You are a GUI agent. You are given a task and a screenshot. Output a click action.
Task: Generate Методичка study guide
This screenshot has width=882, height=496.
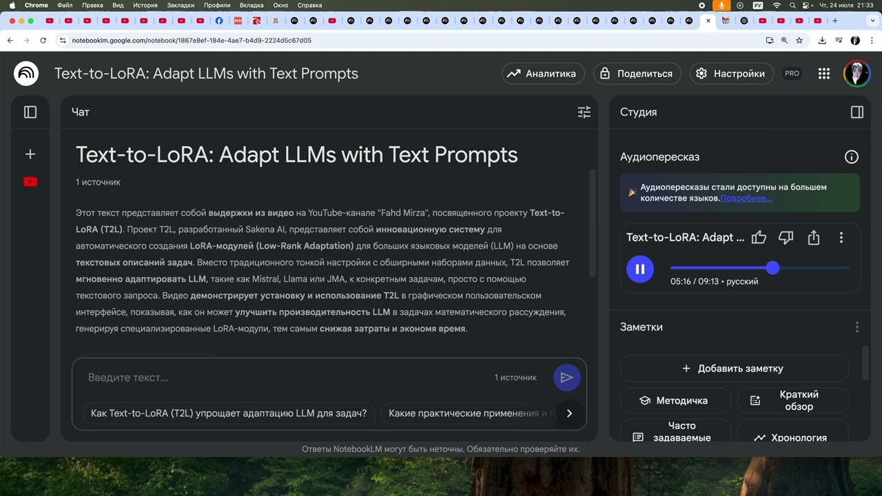(675, 400)
